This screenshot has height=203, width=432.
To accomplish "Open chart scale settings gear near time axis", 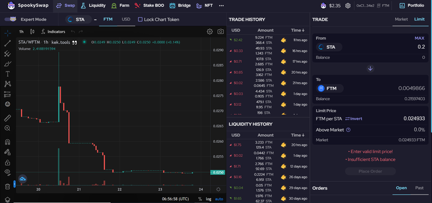I will 218,189.
